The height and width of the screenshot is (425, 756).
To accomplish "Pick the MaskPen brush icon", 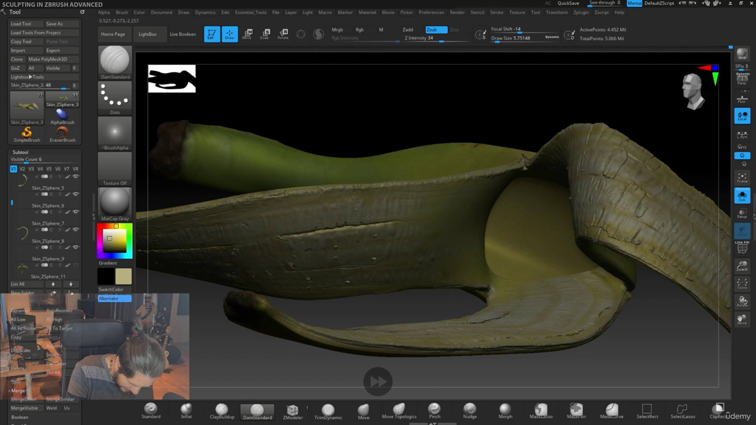I will tap(576, 411).
